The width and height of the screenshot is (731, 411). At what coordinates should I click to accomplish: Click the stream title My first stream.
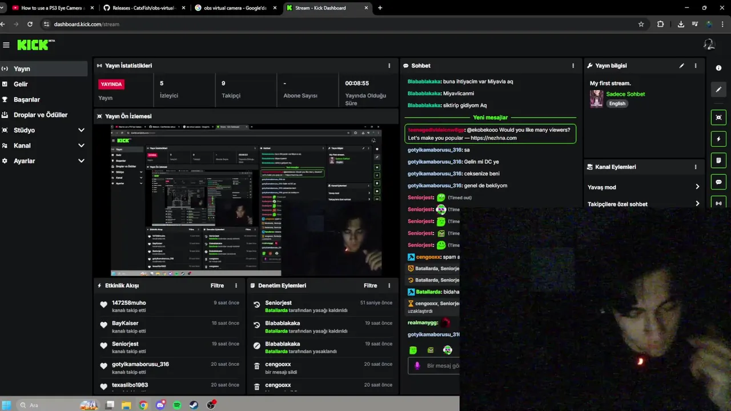[x=610, y=83]
